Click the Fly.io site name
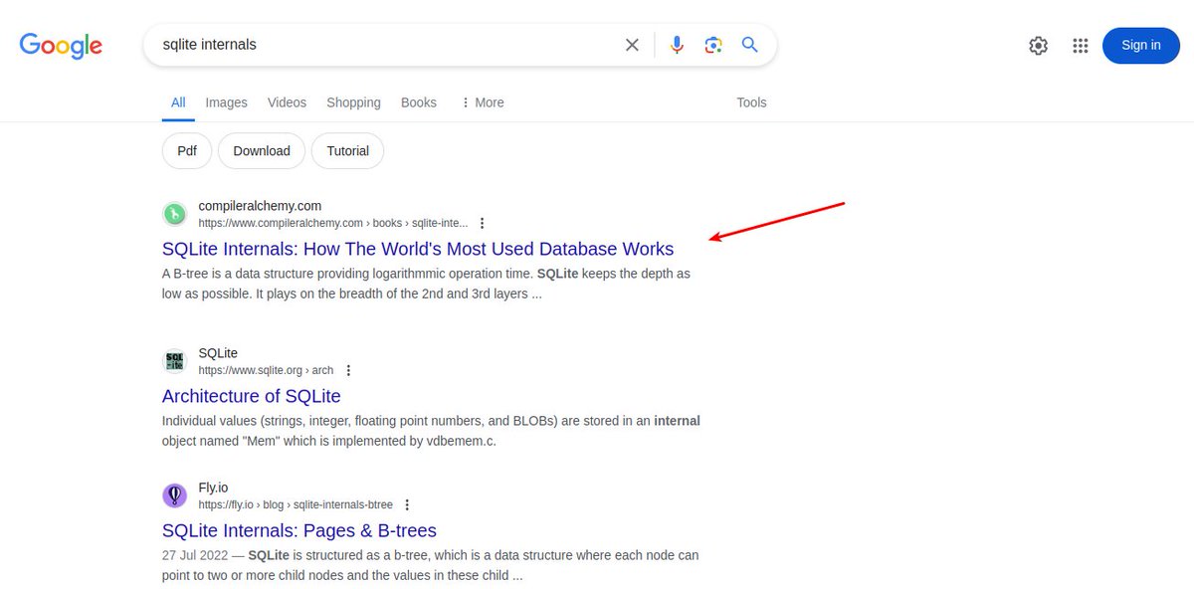This screenshot has height=589, width=1194. [213, 488]
